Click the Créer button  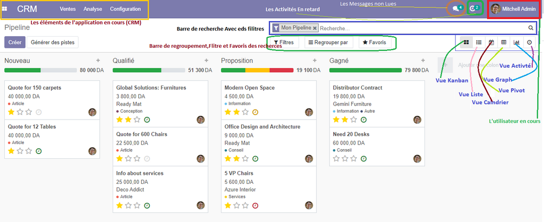14,42
